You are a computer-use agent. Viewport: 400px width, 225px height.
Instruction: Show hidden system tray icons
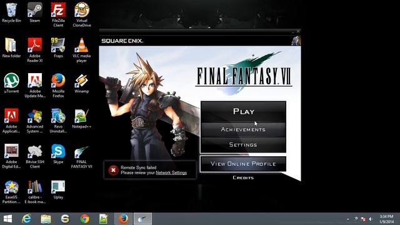point(348,219)
